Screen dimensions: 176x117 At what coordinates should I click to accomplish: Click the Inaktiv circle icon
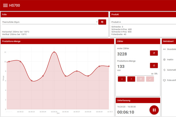click(x=164, y=60)
